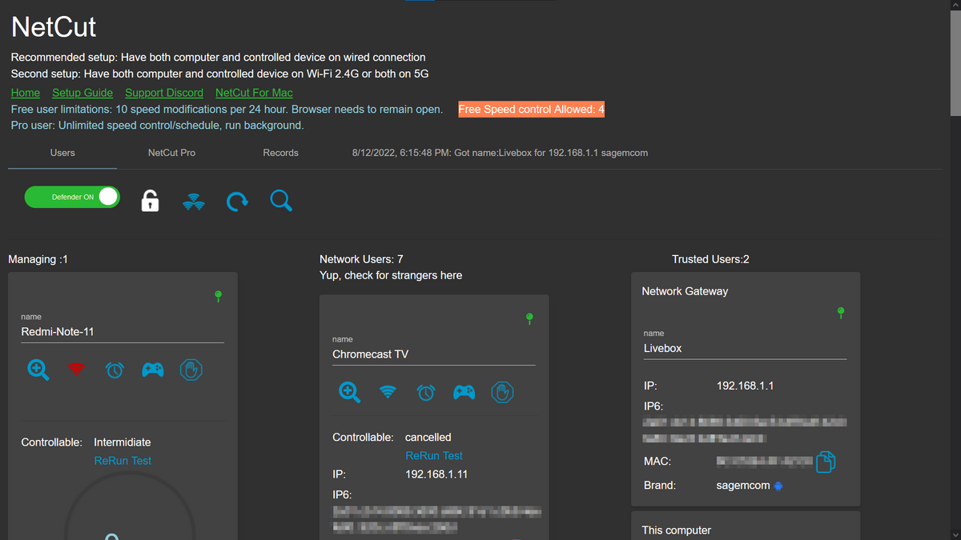Open the Support Discord link
Viewport: 961px width, 540px height.
point(164,93)
